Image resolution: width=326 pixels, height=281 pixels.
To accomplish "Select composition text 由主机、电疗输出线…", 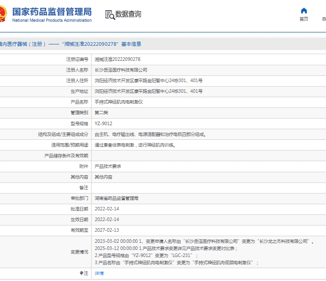I will tap(150, 135).
